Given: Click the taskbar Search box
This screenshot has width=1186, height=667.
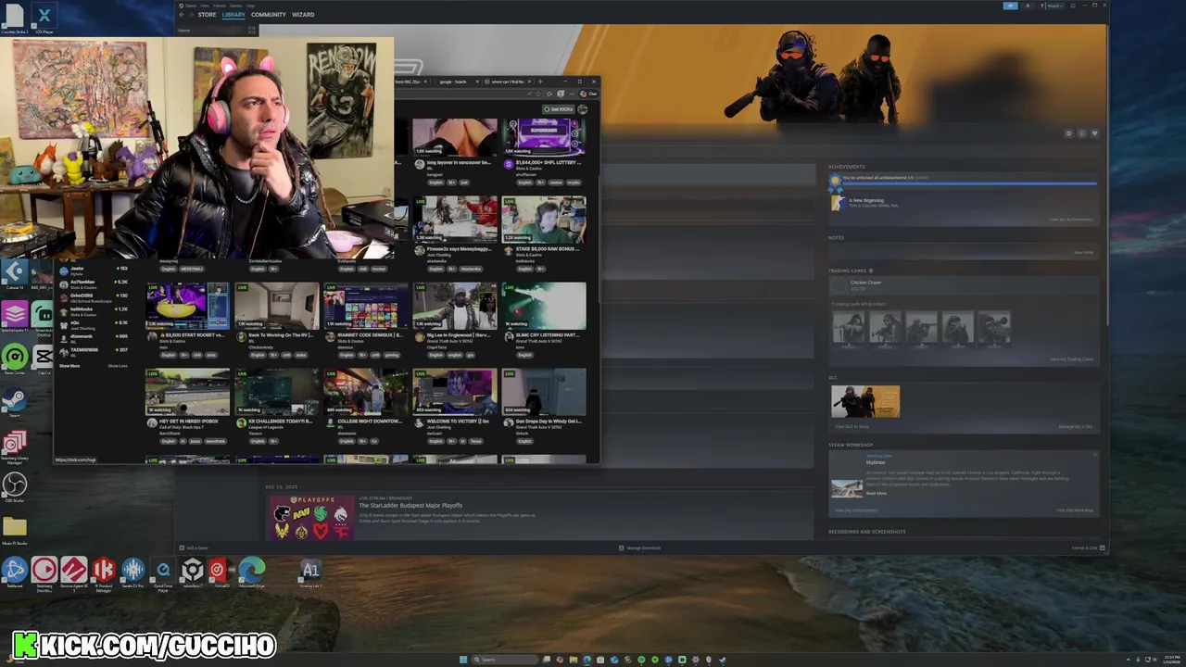Looking at the screenshot, I should click(x=506, y=660).
